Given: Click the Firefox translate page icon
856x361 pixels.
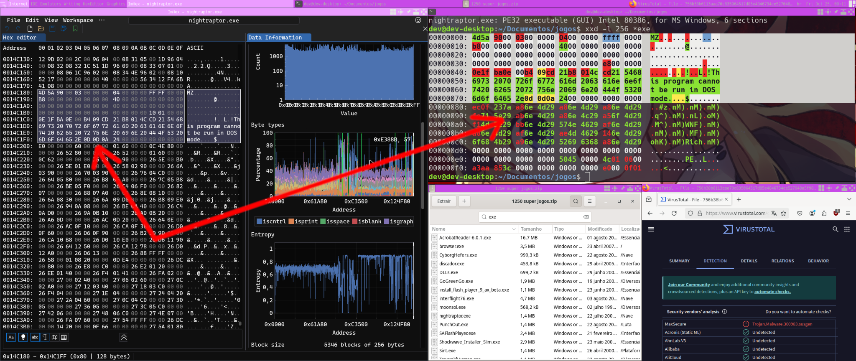Looking at the screenshot, I should tap(774, 213).
